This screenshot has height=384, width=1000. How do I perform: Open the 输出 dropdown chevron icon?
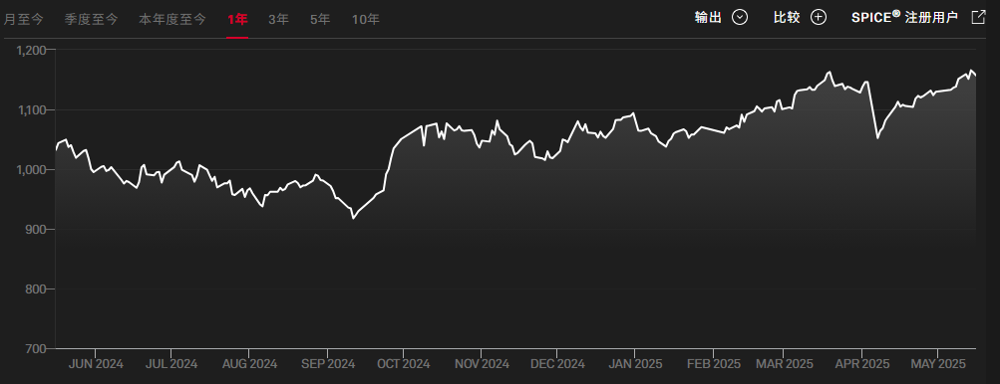tap(739, 18)
